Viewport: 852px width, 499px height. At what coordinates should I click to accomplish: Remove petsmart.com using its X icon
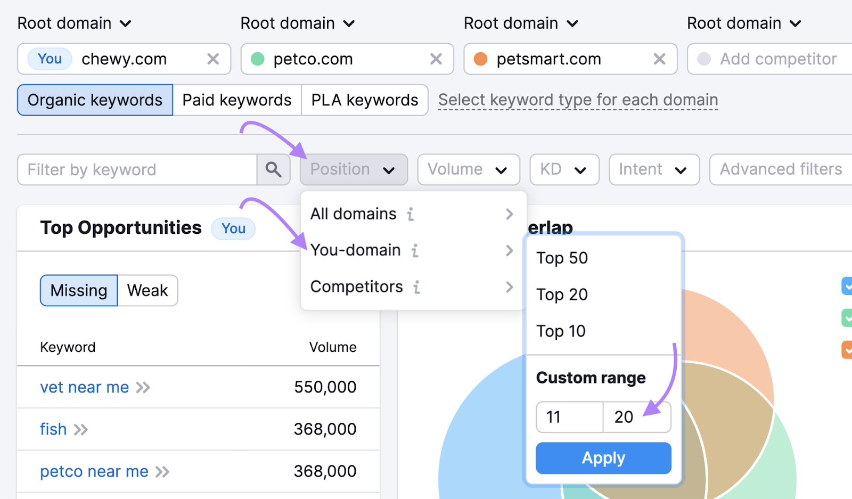(660, 59)
